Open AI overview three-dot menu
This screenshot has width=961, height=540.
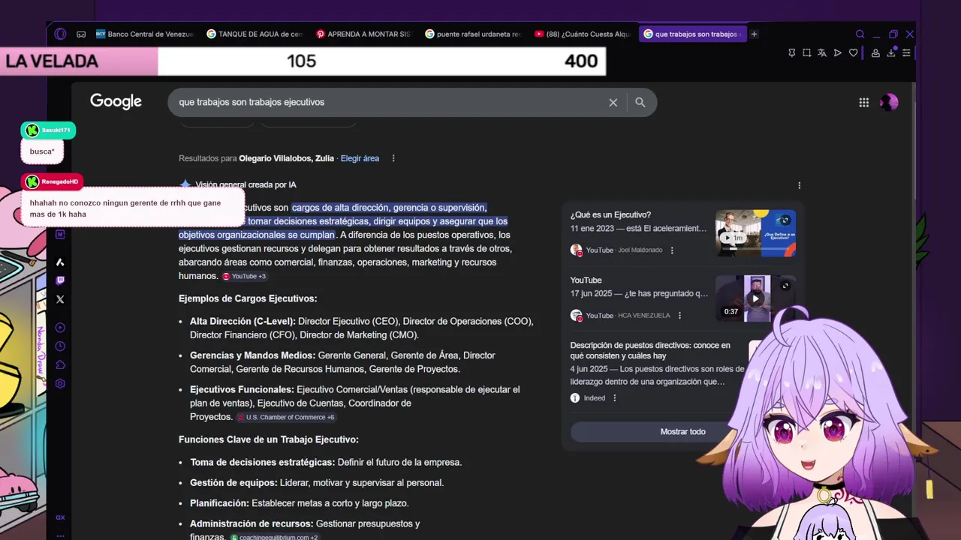click(x=799, y=185)
